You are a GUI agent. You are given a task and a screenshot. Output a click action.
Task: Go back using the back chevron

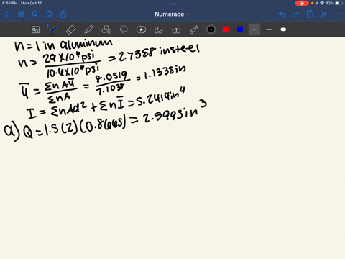coord(6,14)
